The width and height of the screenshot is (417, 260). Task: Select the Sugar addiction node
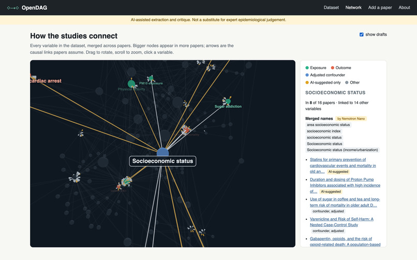coord(228,101)
